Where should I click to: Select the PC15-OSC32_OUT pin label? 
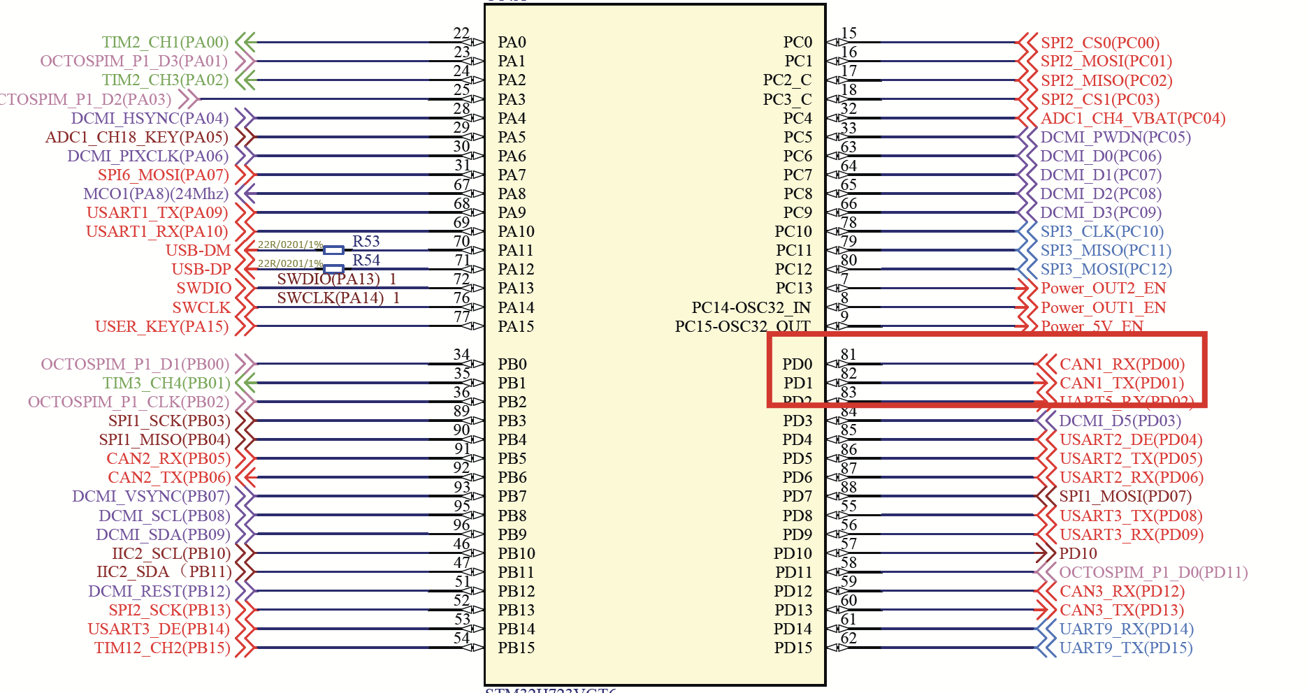[741, 326]
